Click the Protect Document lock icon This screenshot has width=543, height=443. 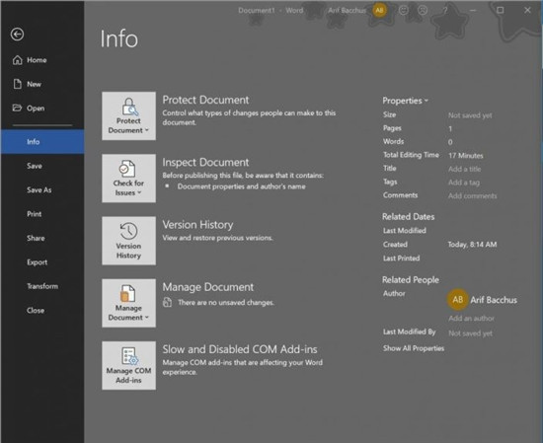click(129, 107)
